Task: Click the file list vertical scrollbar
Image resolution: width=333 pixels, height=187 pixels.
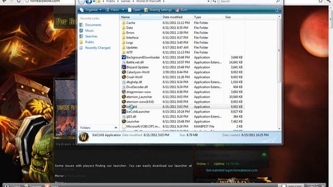Action: click(279, 50)
